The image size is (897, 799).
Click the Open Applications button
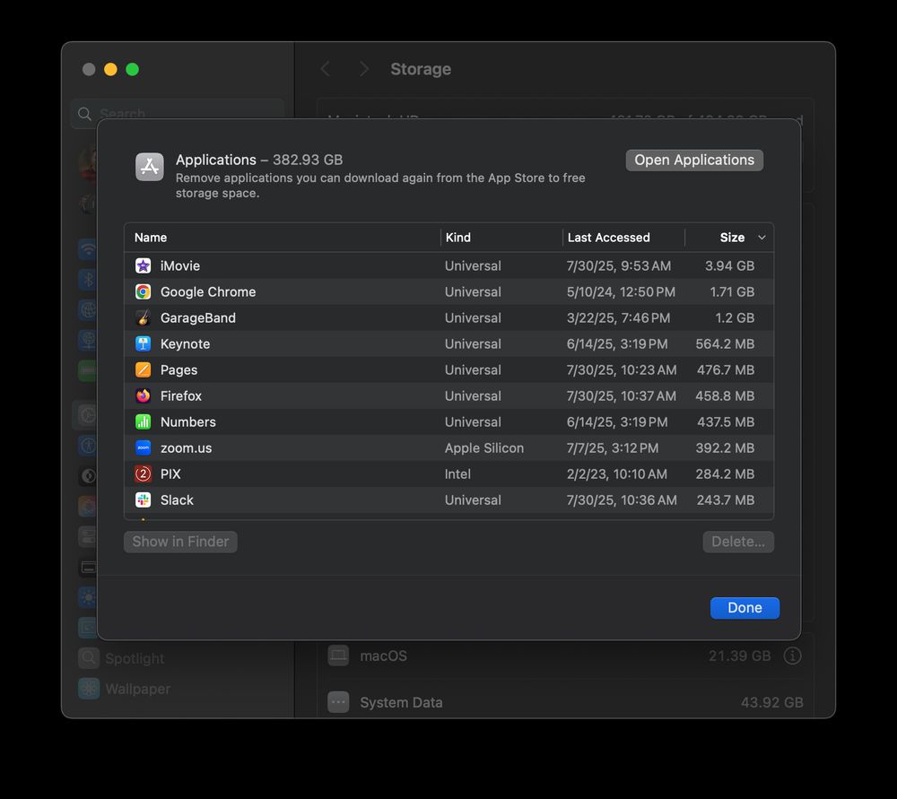pos(694,161)
